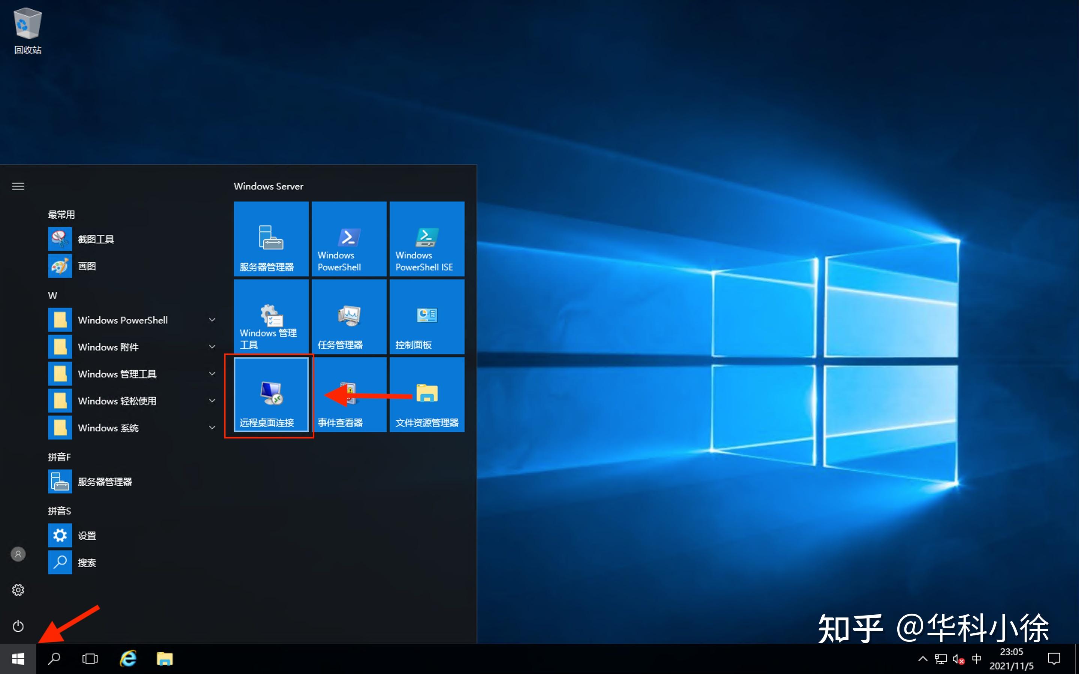1079x674 pixels.
Task: Click the volume icon in system tray
Action: [958, 659]
